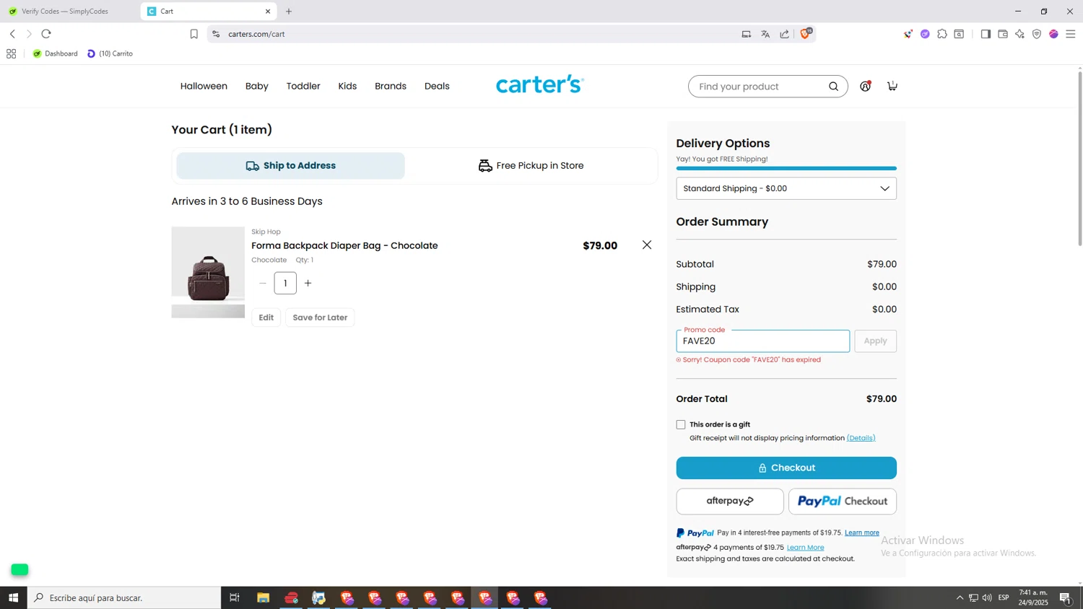
Task: Click the volume icon in system tray
Action: point(987,597)
